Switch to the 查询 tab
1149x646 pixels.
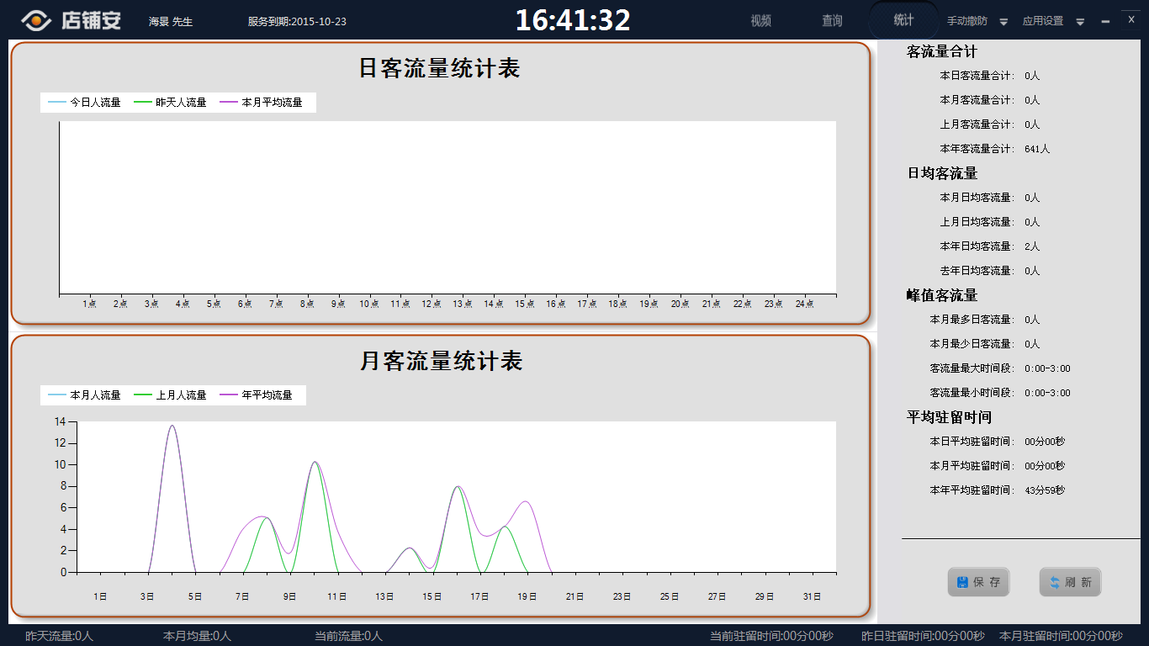832,21
